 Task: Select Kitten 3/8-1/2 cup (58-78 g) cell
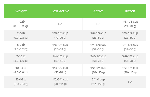pos(130,59)
